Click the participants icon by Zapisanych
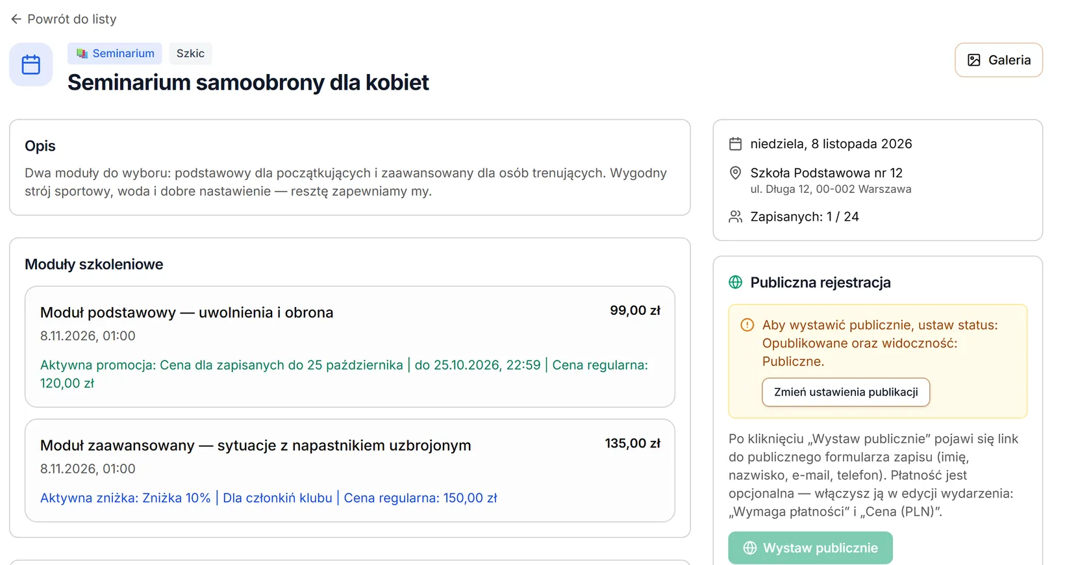Image resolution: width=1065 pixels, height=565 pixels. coord(735,216)
